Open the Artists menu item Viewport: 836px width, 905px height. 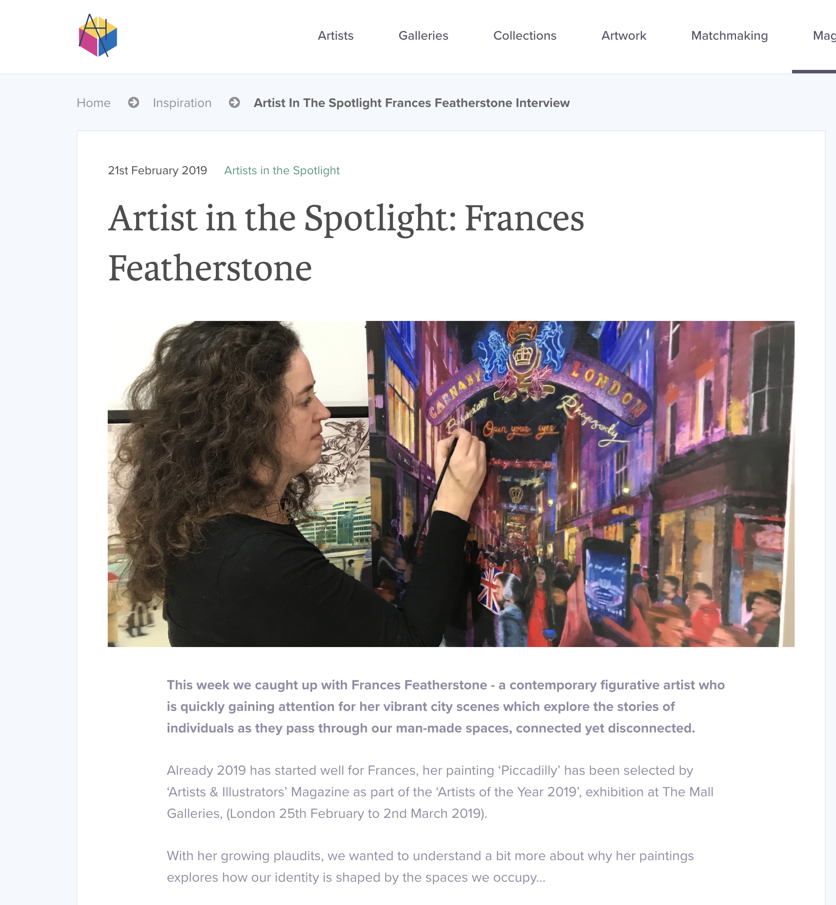coord(335,36)
